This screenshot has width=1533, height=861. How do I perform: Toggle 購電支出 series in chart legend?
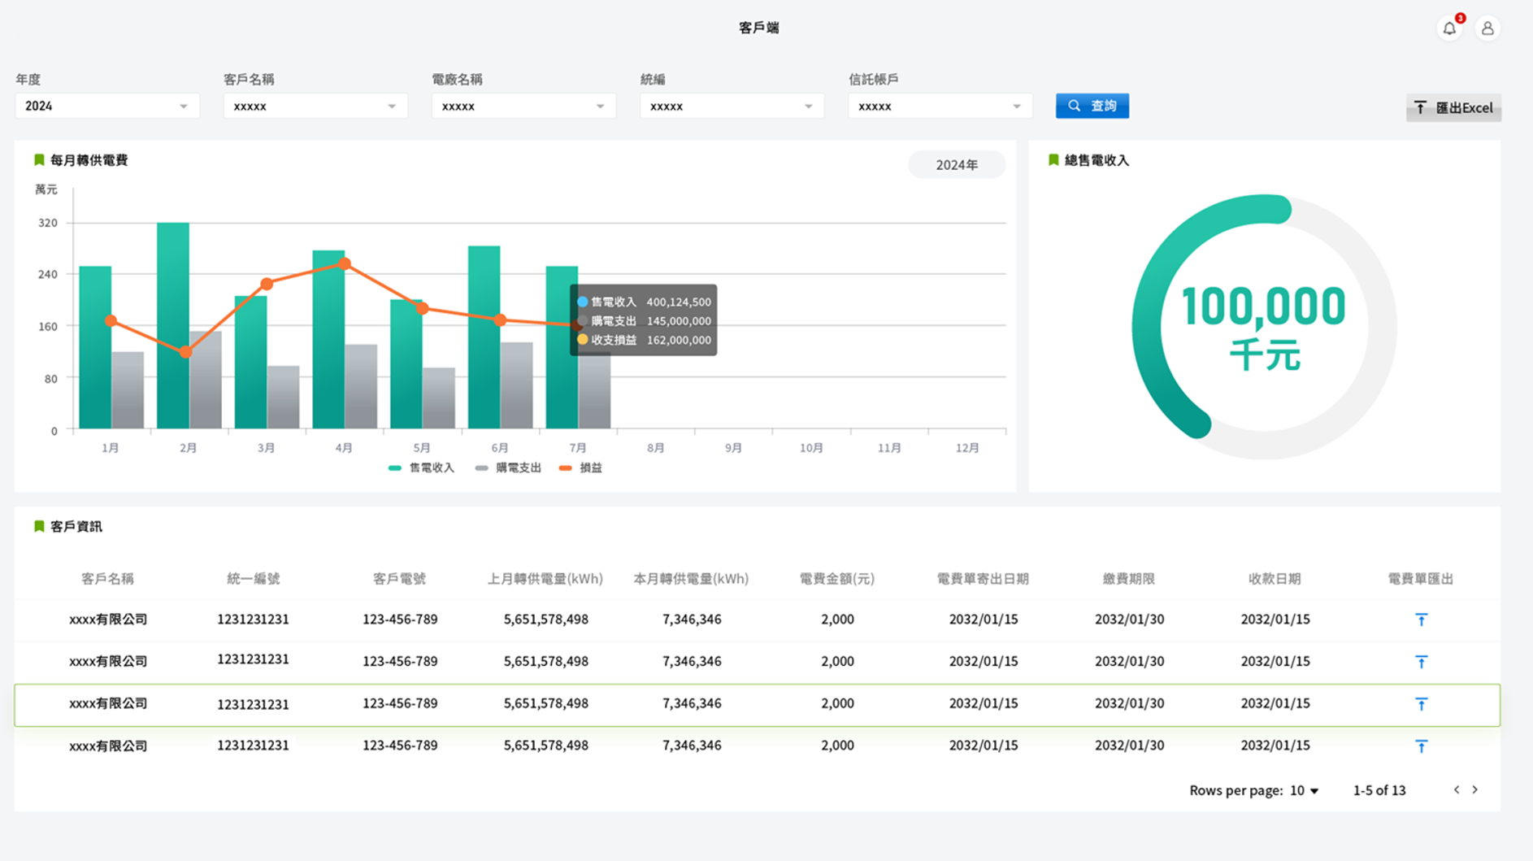pyautogui.click(x=508, y=467)
